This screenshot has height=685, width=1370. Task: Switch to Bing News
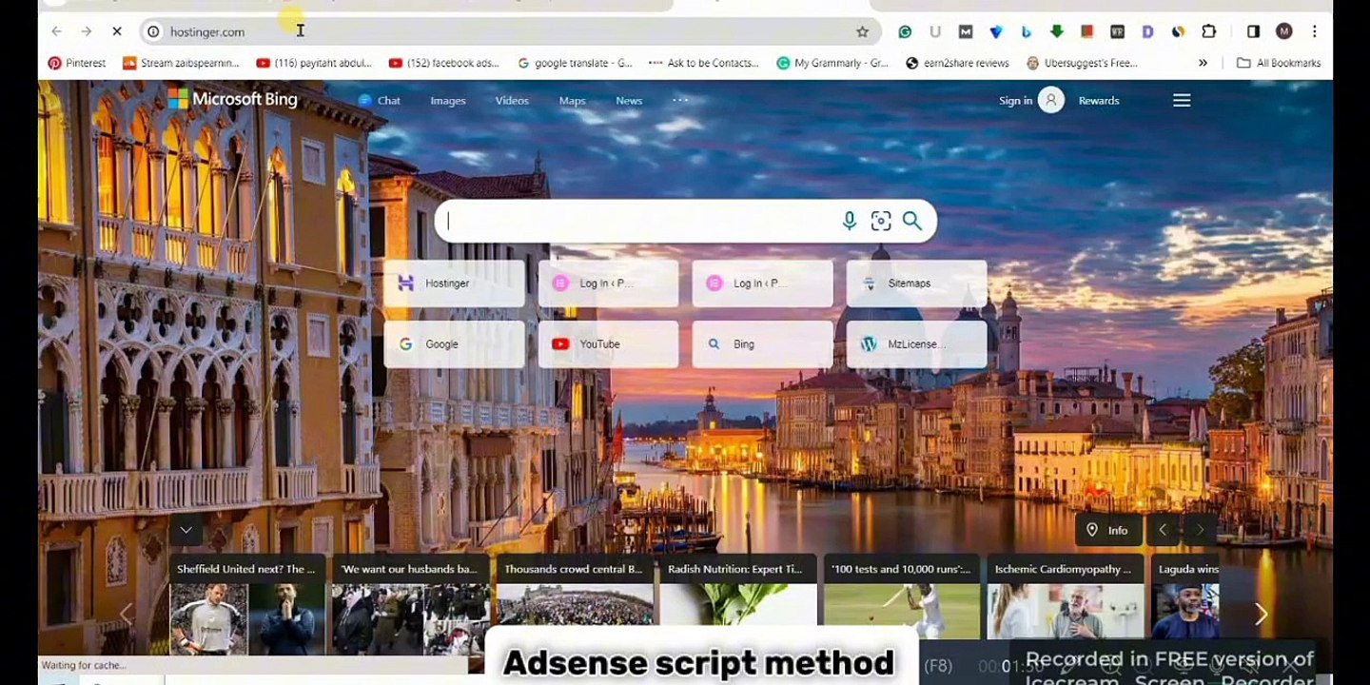tap(629, 100)
